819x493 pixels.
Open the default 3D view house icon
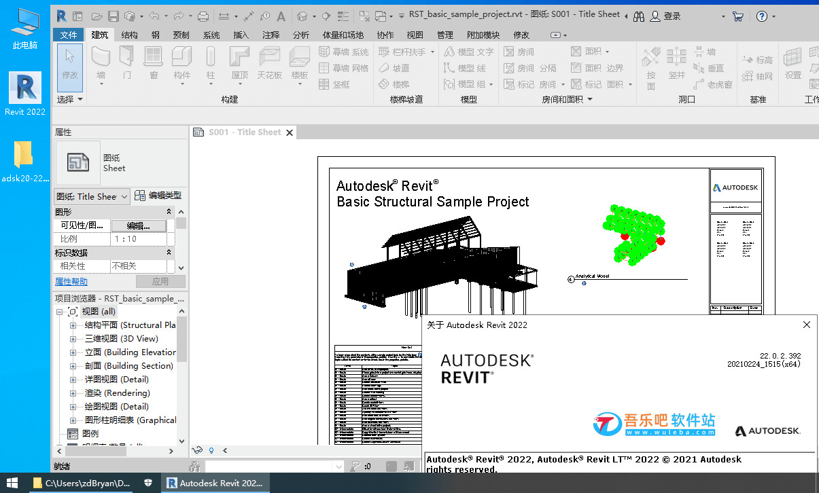point(302,16)
